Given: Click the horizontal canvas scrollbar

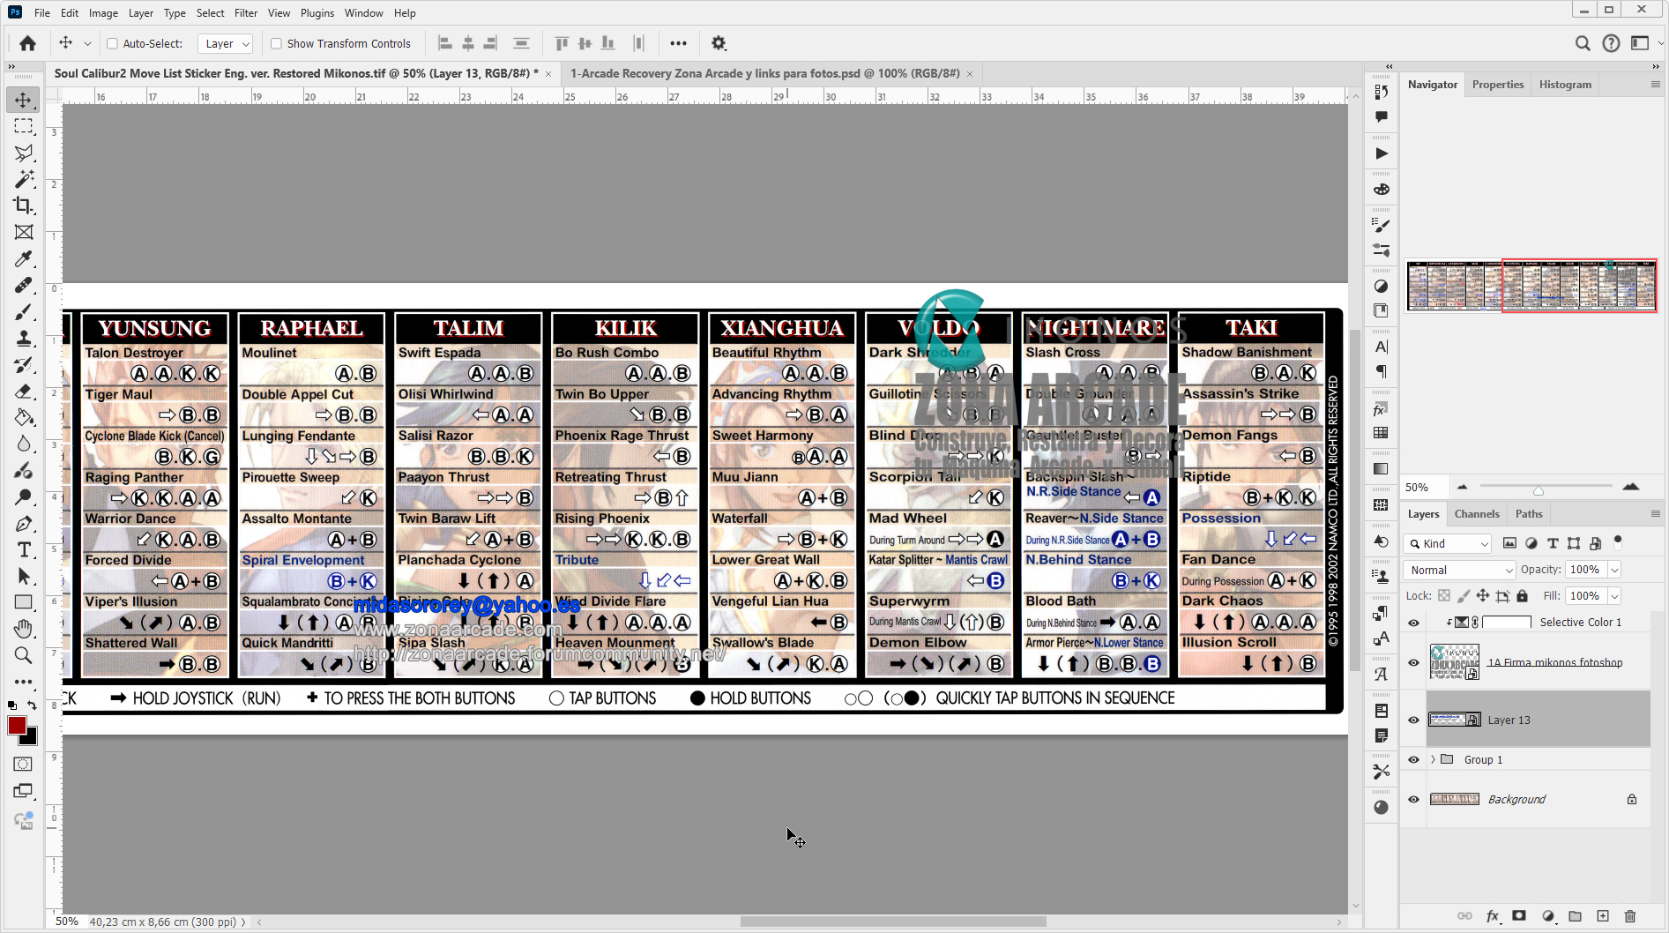Looking at the screenshot, I should (893, 922).
